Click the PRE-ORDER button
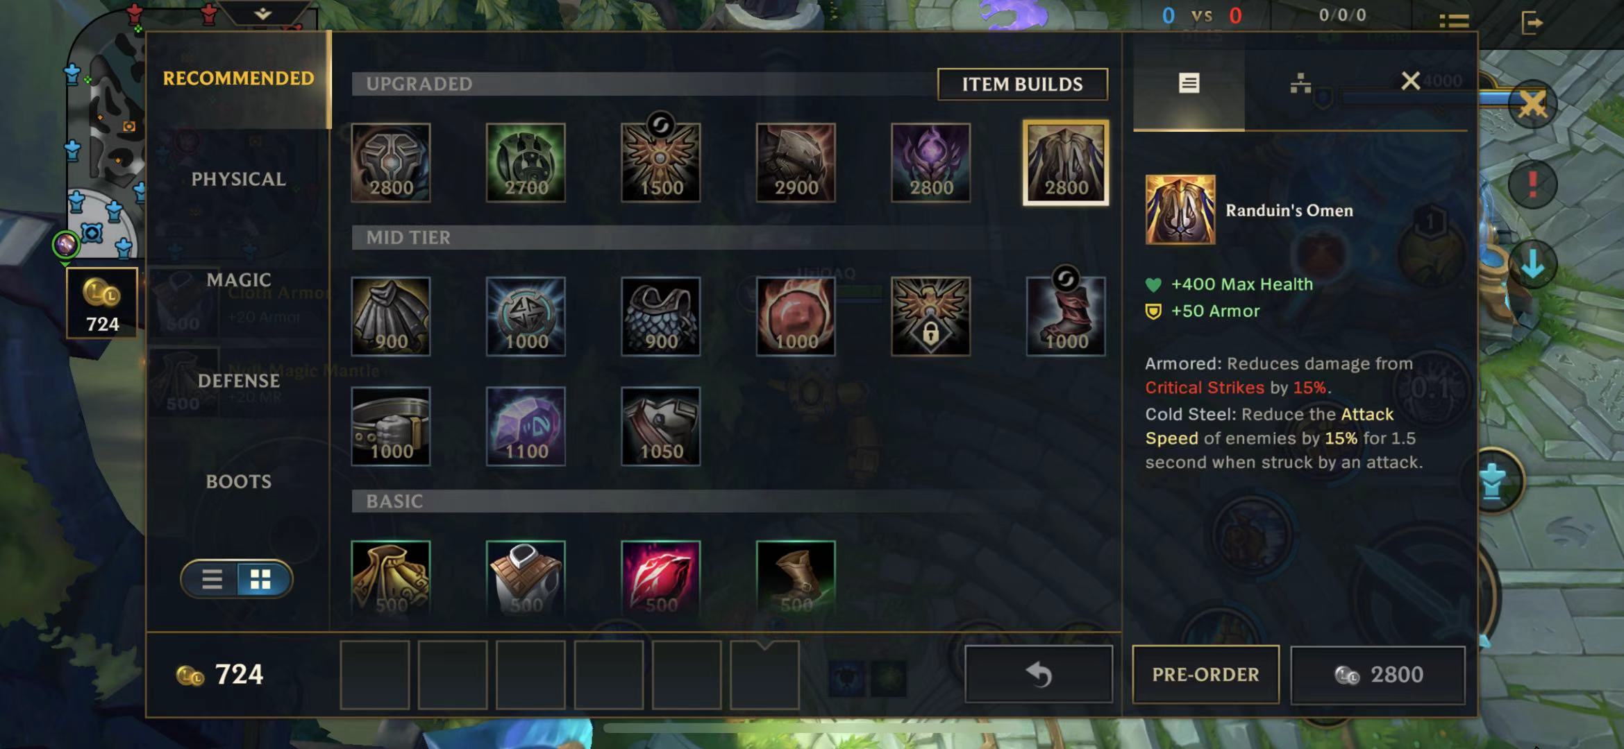Image resolution: width=1624 pixels, height=749 pixels. 1205,674
